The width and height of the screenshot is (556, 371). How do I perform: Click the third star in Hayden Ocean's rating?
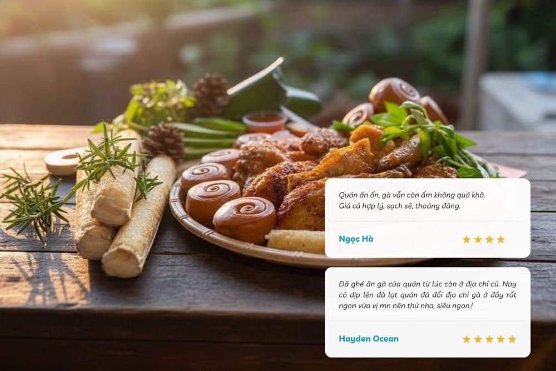coord(489,339)
